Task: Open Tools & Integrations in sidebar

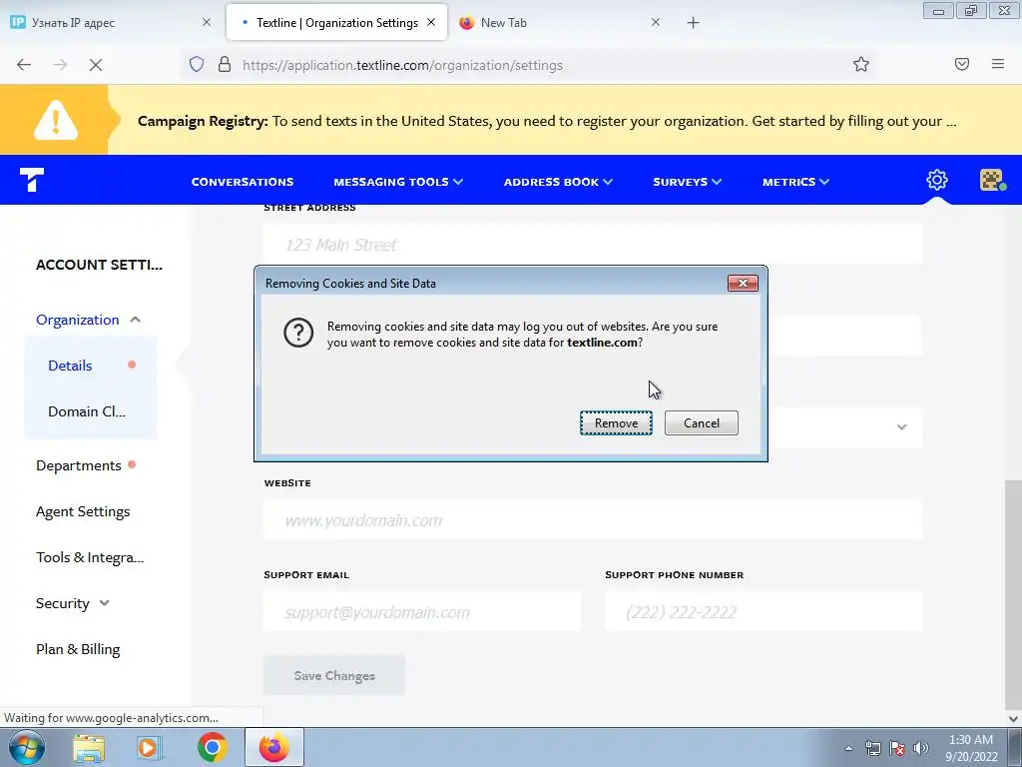Action: 90,557
